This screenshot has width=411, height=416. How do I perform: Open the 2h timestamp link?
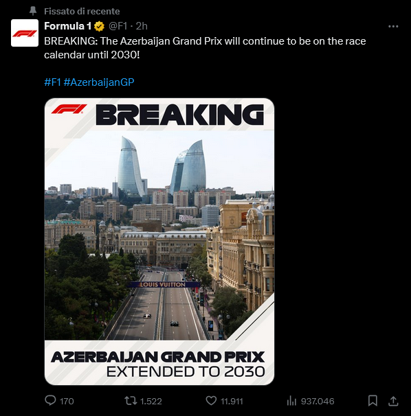[142, 26]
